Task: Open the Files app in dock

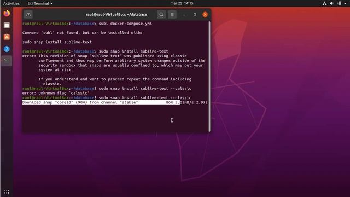Action: click(7, 25)
